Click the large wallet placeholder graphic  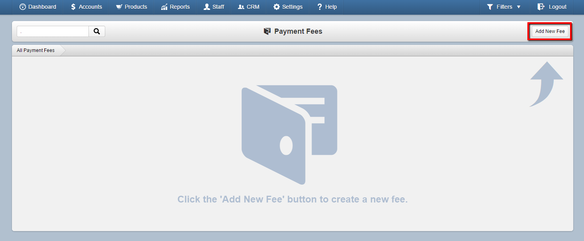tap(289, 135)
